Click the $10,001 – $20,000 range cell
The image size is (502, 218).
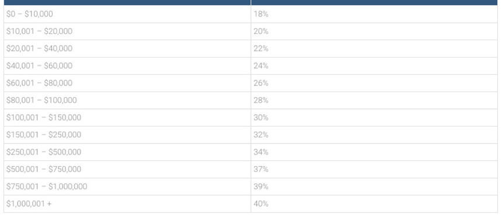click(x=127, y=31)
